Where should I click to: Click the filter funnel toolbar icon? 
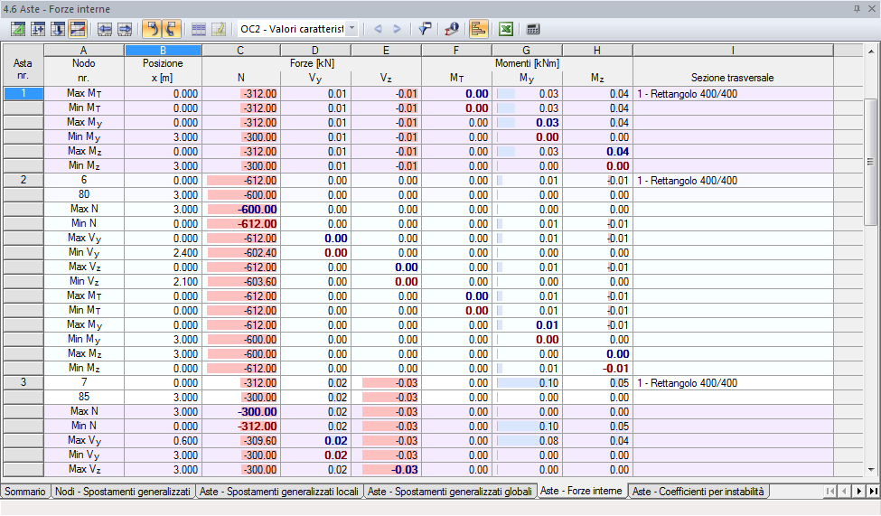click(425, 29)
